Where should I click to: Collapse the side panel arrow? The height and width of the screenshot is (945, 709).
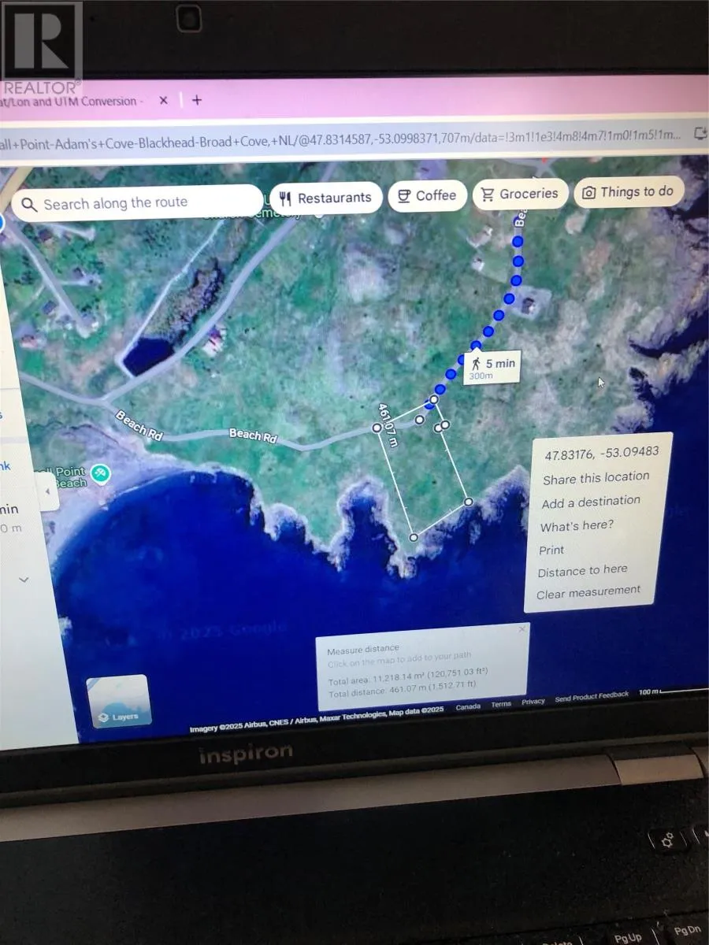tap(47, 492)
